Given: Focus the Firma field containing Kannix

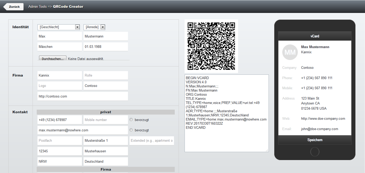Looking at the screenshot, I should (x=60, y=76).
